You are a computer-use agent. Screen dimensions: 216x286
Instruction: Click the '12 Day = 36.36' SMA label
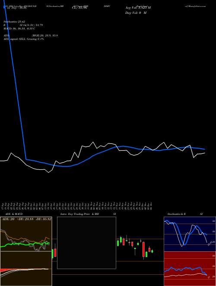pyautogui.click(x=16, y=8)
